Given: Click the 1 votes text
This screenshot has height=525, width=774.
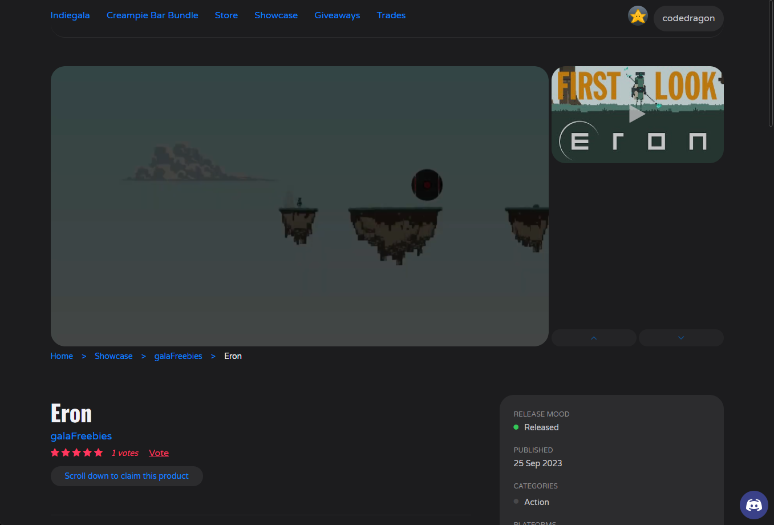Looking at the screenshot, I should (x=125, y=453).
